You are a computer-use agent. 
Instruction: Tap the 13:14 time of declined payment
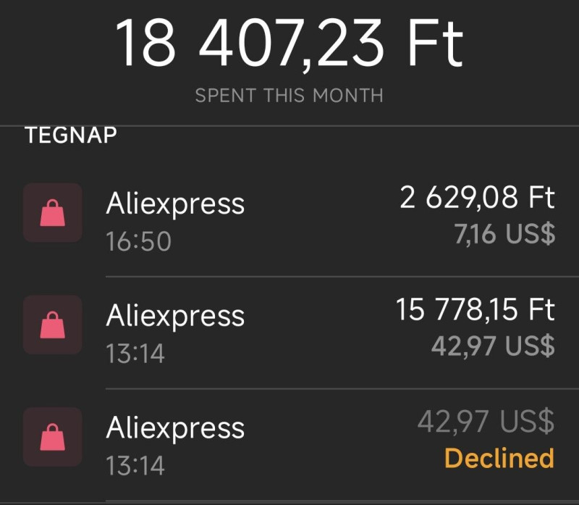(135, 466)
